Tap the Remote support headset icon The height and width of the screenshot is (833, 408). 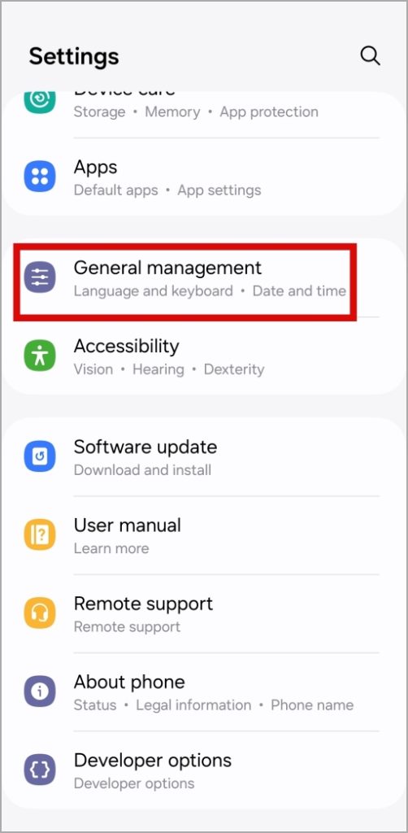(40, 613)
